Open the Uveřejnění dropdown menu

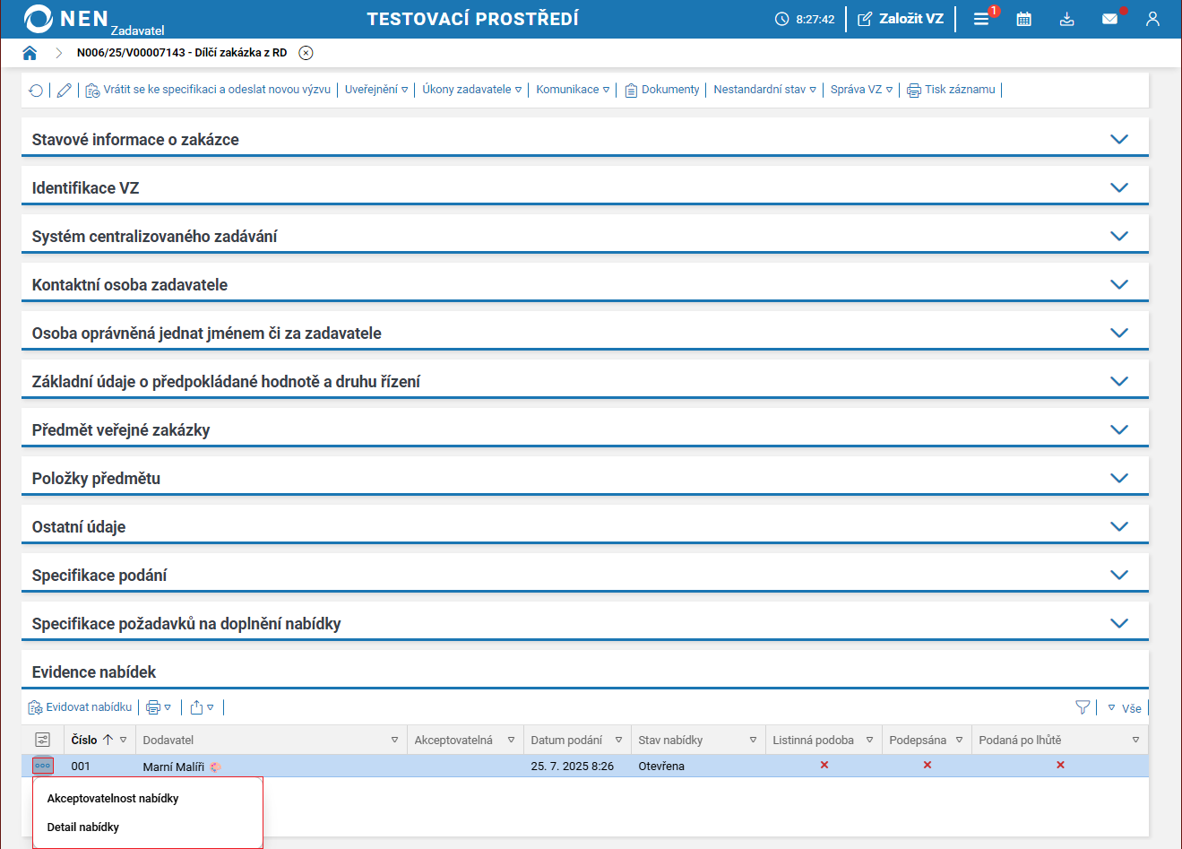coord(376,90)
